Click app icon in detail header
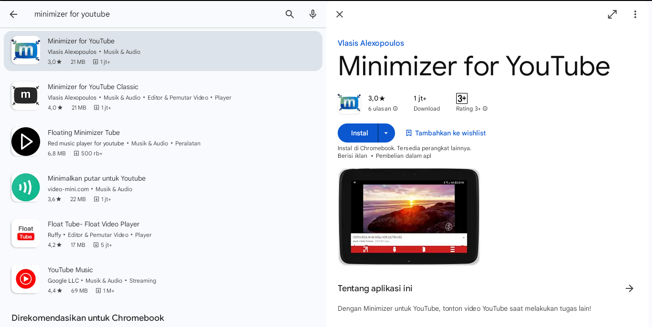This screenshot has width=652, height=327. point(349,102)
